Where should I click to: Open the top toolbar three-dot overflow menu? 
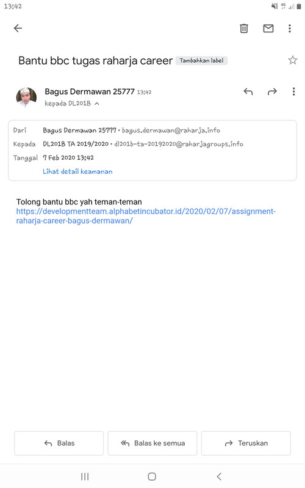pyautogui.click(x=290, y=28)
